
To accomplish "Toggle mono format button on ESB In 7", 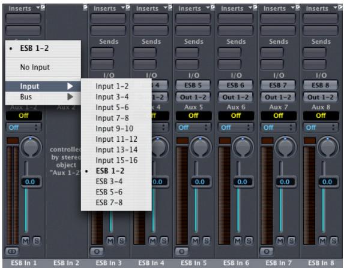I will coord(267,251).
